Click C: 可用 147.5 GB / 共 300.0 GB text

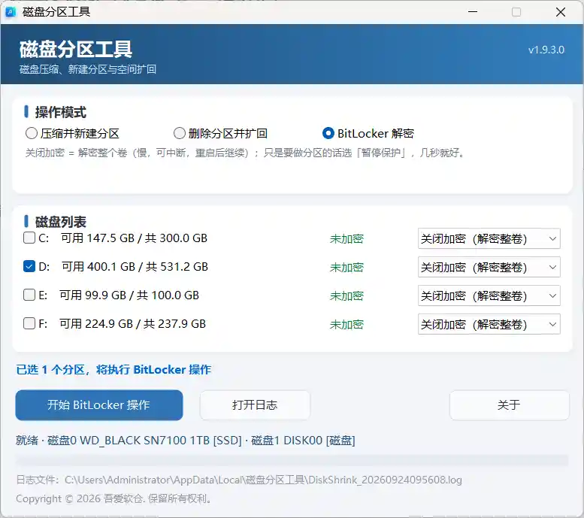pos(123,238)
